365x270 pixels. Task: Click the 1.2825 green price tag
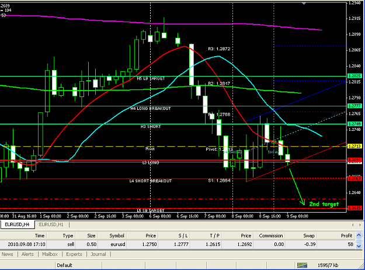coord(354,76)
